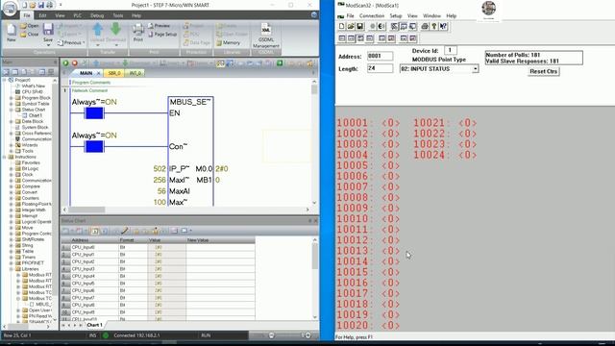The height and width of the screenshot is (346, 615).
Task: Click the quick access save icon in title bar
Action: (x=40, y=5)
